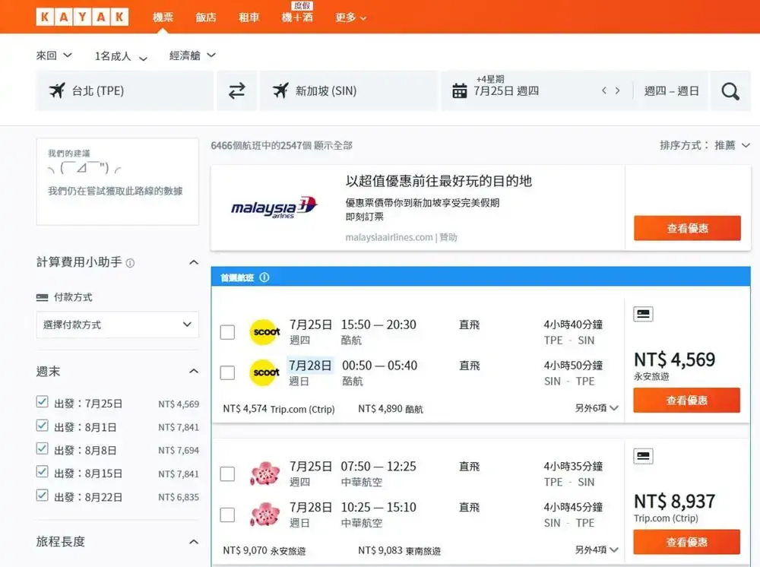760x567 pixels.
Task: Click China Airlines logo for 07:50 flight
Action: coord(265,474)
